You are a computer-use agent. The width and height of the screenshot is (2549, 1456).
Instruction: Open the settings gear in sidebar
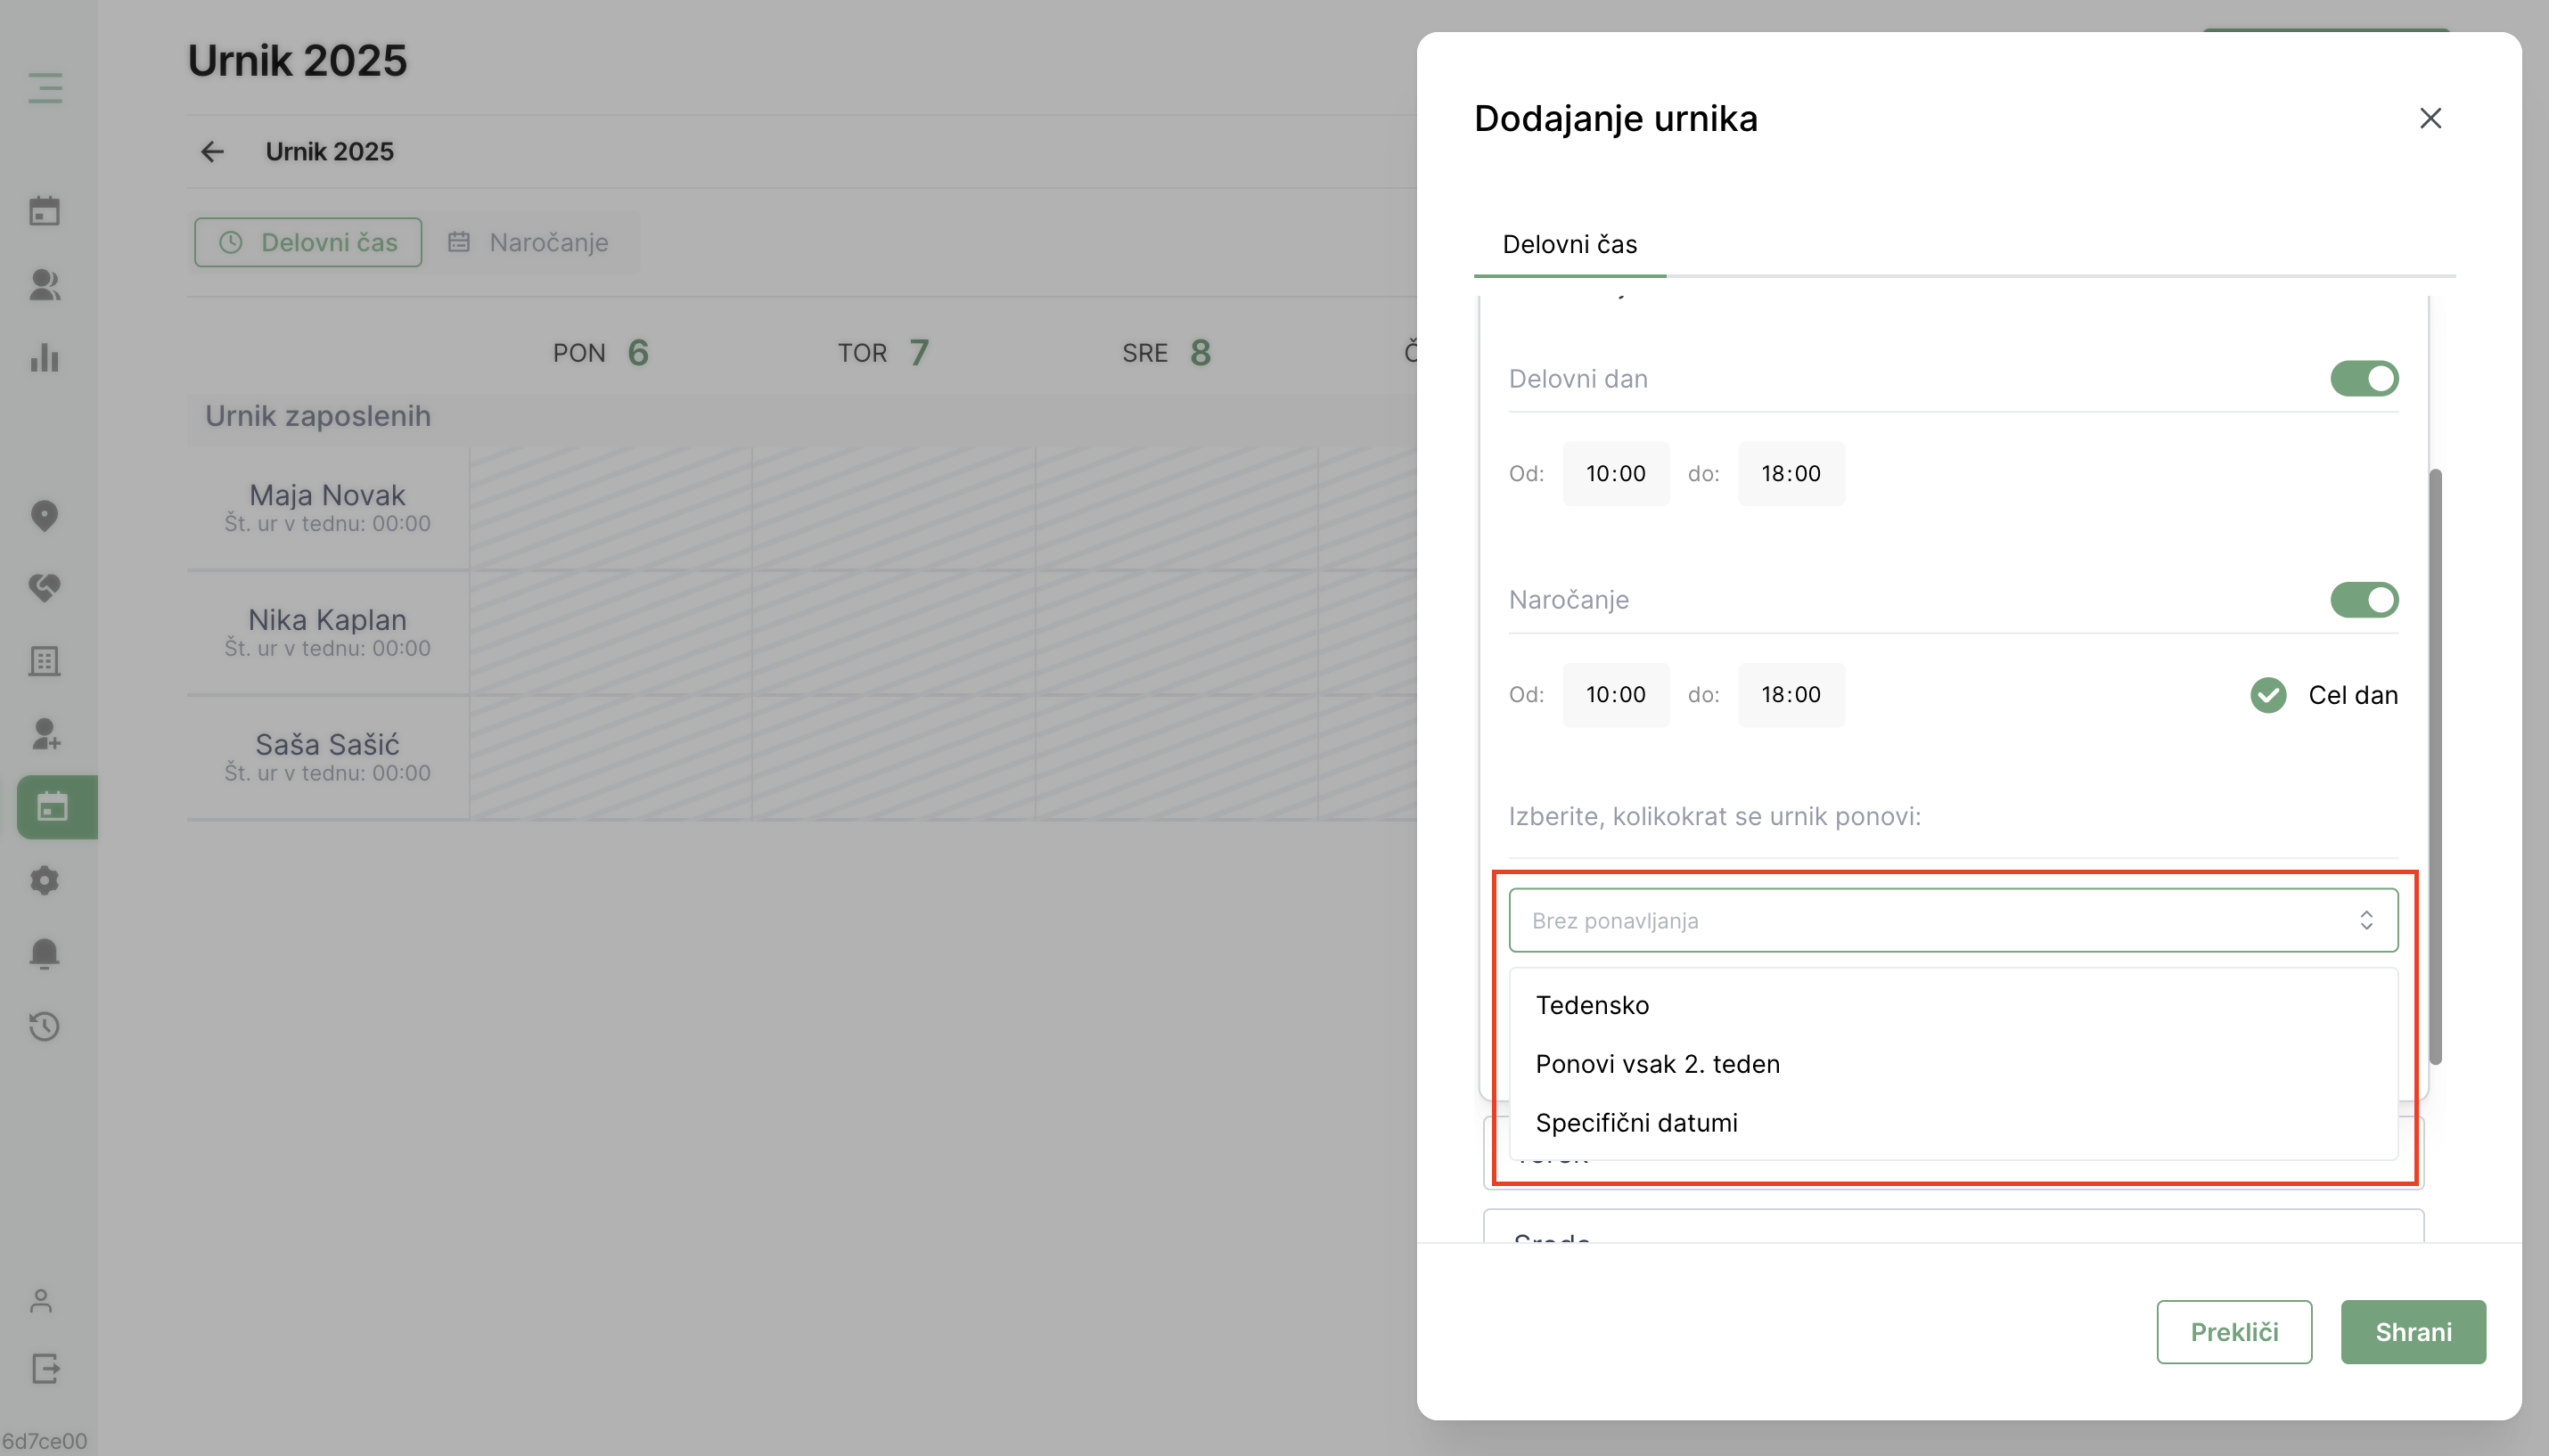[45, 880]
